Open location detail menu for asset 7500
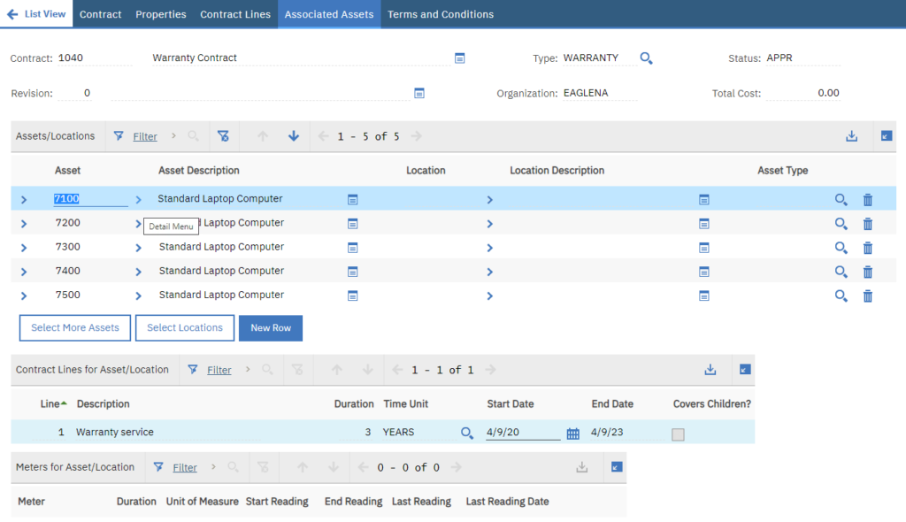 click(489, 296)
